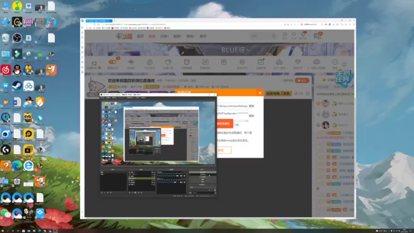Viewport: 414px width, 233px height.
Task: Open a new browser tab with plus
Action: point(114,21)
